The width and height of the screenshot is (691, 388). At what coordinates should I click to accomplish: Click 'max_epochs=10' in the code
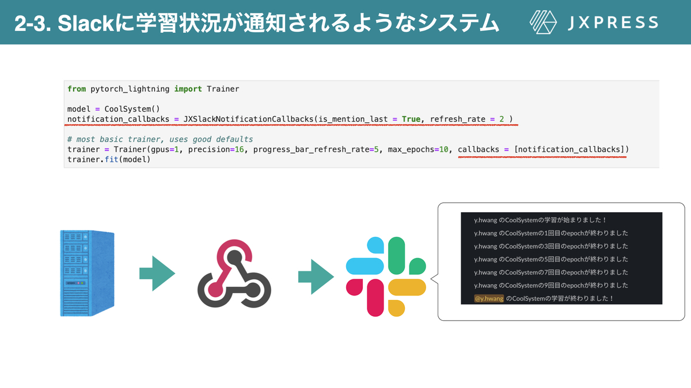pos(418,149)
